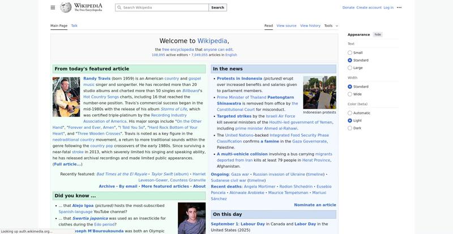Select Dark color mode

pos(350,128)
